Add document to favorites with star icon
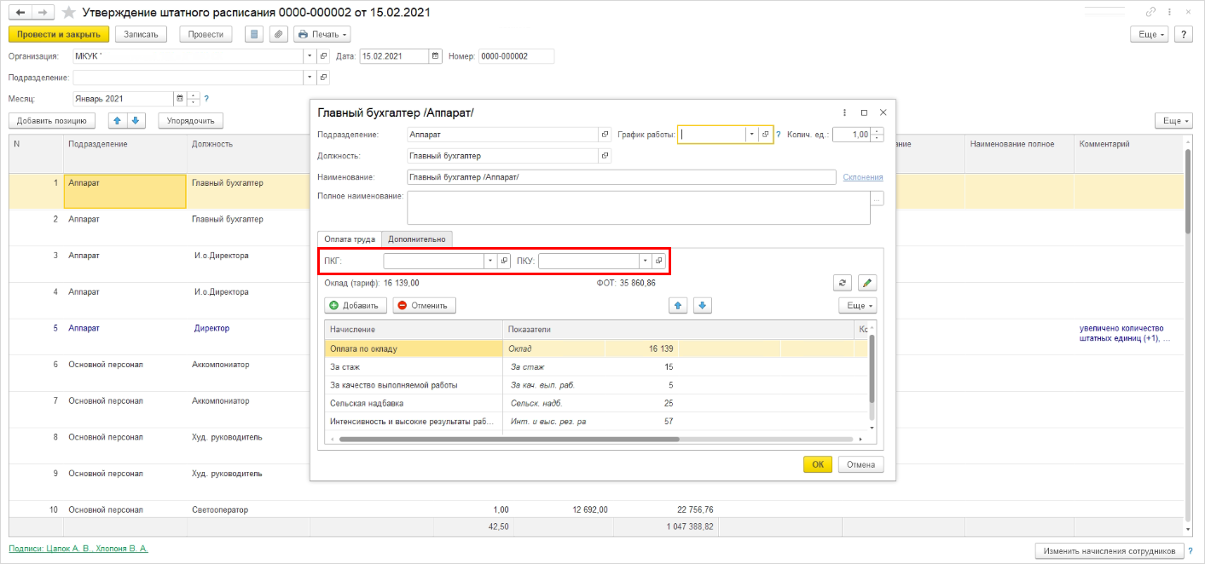 point(69,13)
